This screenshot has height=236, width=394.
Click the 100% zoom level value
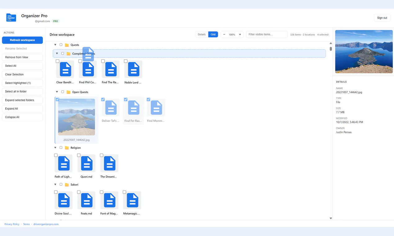click(232, 35)
